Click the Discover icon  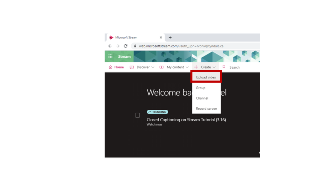pyautogui.click(x=132, y=67)
